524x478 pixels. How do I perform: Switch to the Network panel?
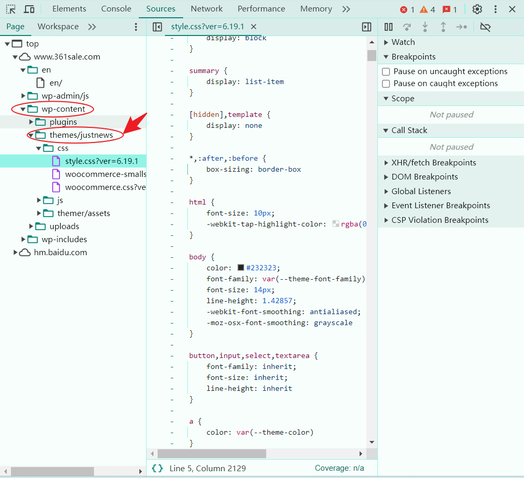[207, 9]
